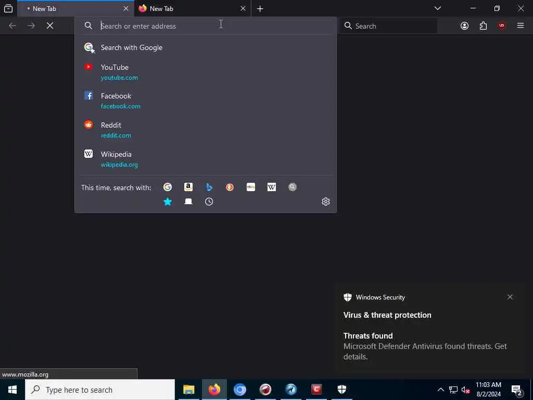This screenshot has height=400, width=533.
Task: Switch to the second New Tab with Firefox logo
Action: (193, 8)
